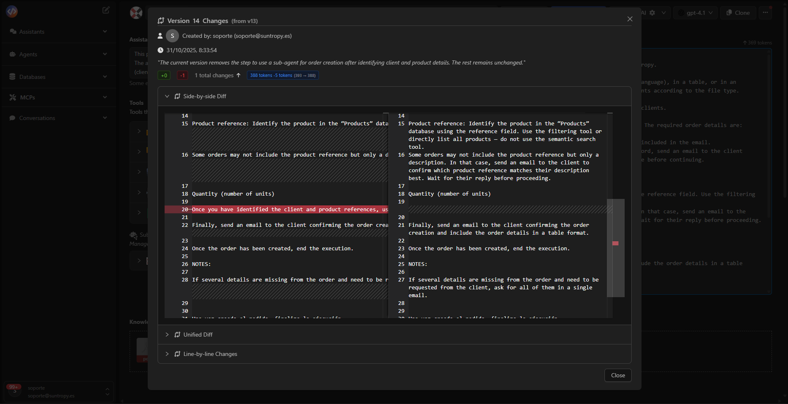Expand the Databases sidebar group

coord(105,77)
